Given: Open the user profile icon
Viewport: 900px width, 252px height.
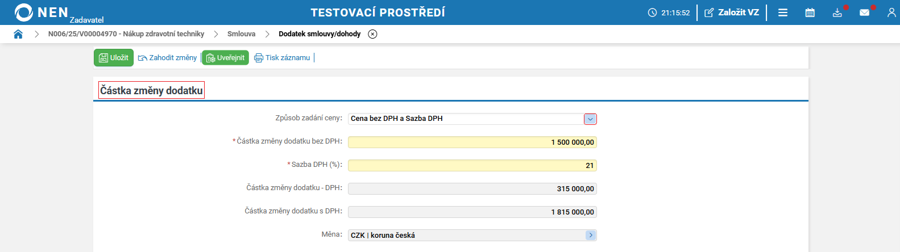Looking at the screenshot, I should click(891, 12).
